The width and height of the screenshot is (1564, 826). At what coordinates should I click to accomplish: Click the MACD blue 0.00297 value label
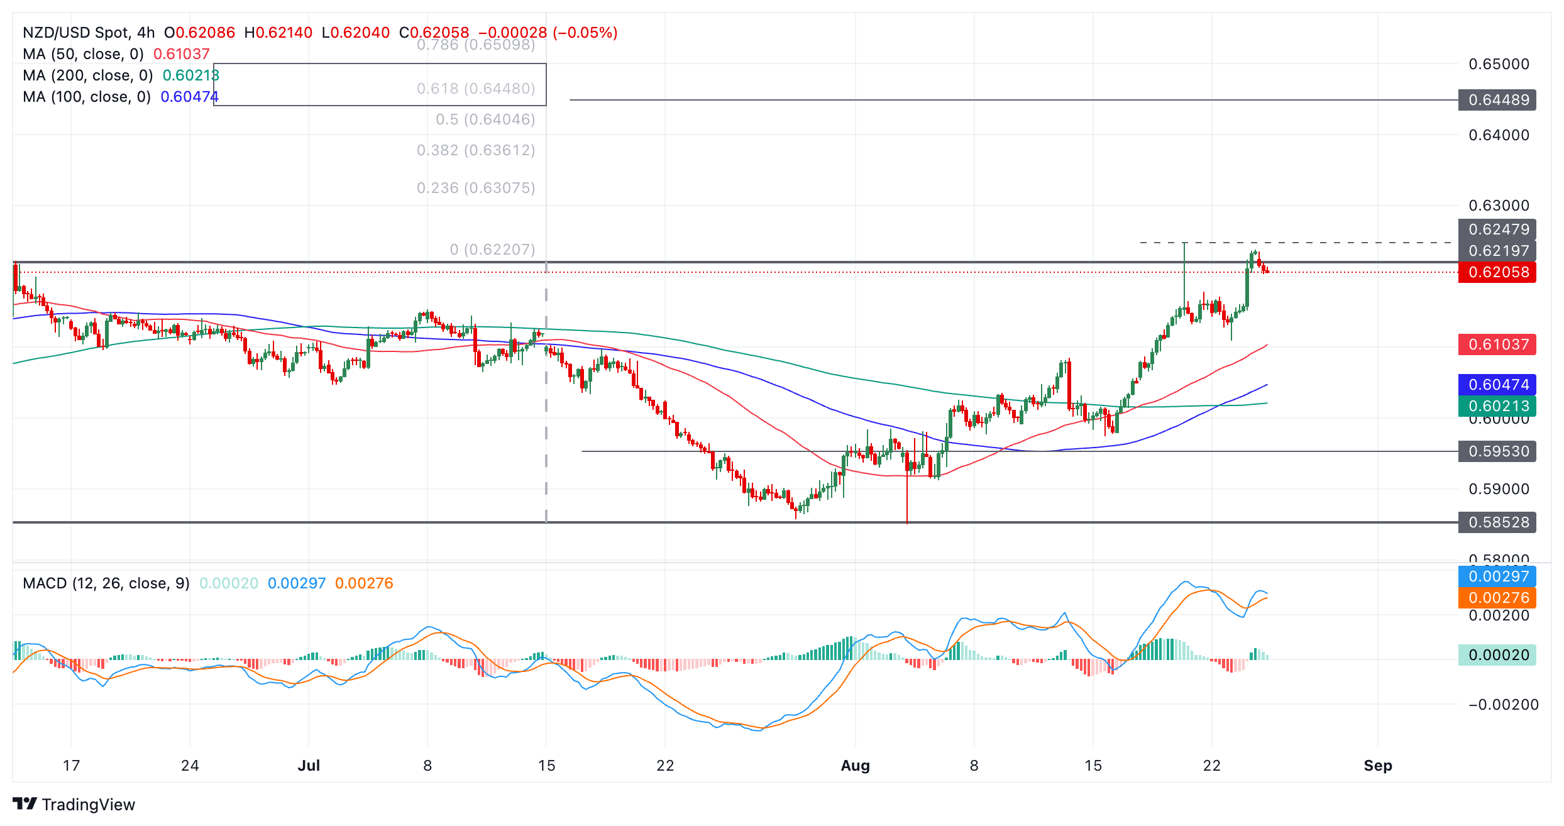tap(1497, 576)
